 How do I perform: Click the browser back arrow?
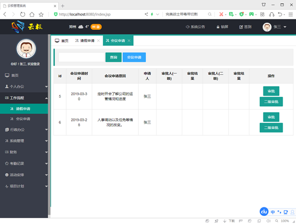click(5, 14)
